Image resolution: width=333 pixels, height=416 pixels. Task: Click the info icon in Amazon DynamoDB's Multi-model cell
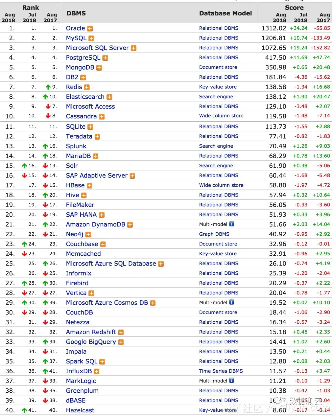click(232, 224)
